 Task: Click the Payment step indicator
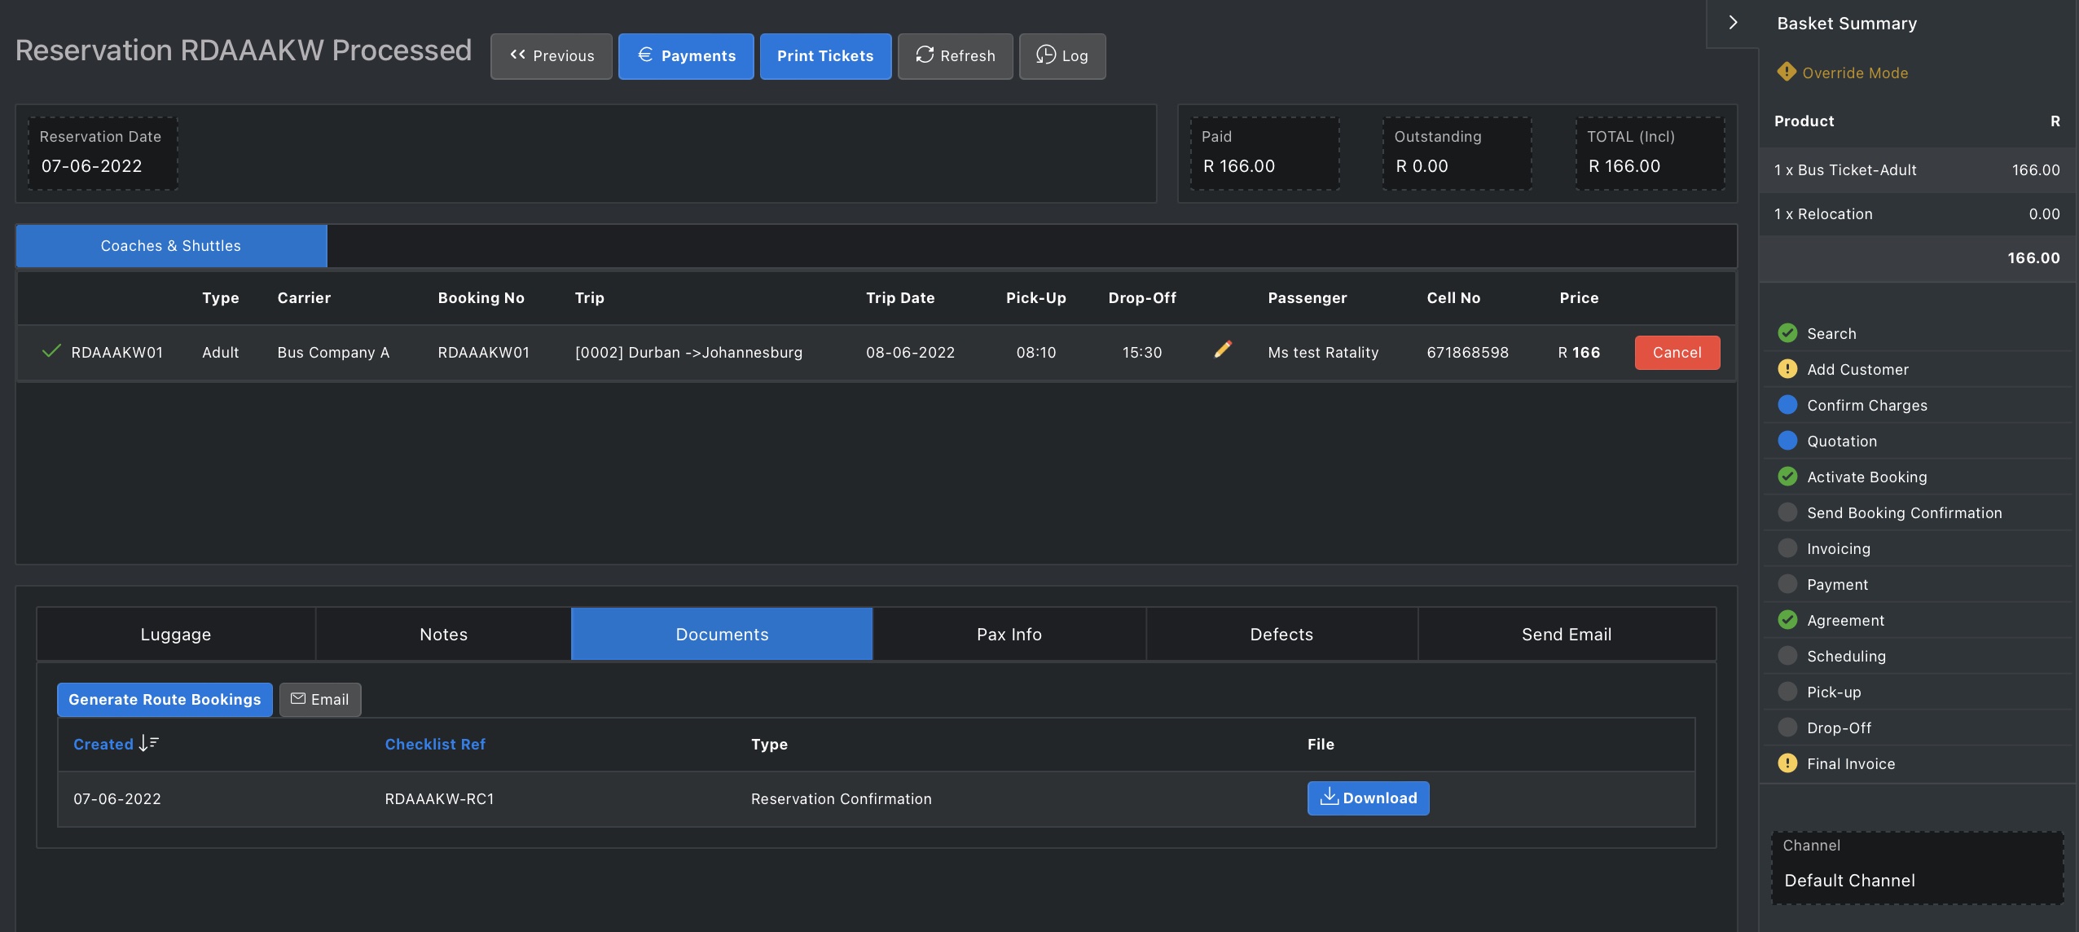[x=1788, y=584]
